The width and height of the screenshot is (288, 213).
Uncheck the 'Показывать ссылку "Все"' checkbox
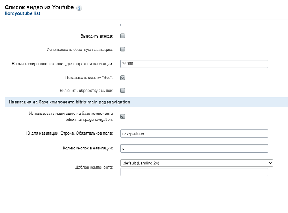coord(123,77)
